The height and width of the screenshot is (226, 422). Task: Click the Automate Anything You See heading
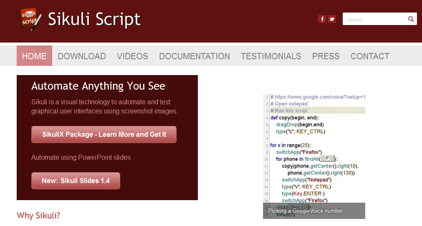[98, 86]
